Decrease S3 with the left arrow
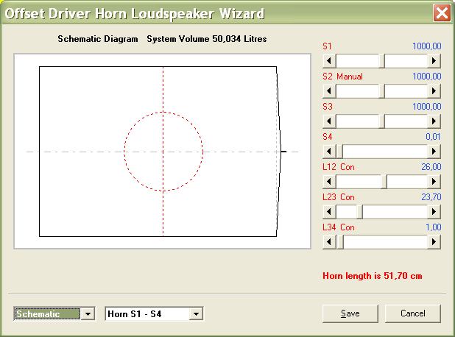The width and height of the screenshot is (455, 337). (329, 121)
